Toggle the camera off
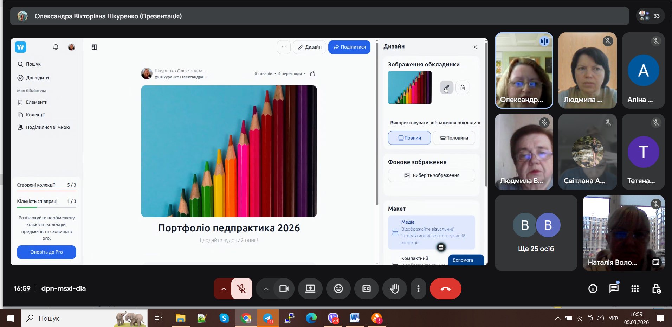Viewport: 672px width, 327px height. tap(284, 289)
